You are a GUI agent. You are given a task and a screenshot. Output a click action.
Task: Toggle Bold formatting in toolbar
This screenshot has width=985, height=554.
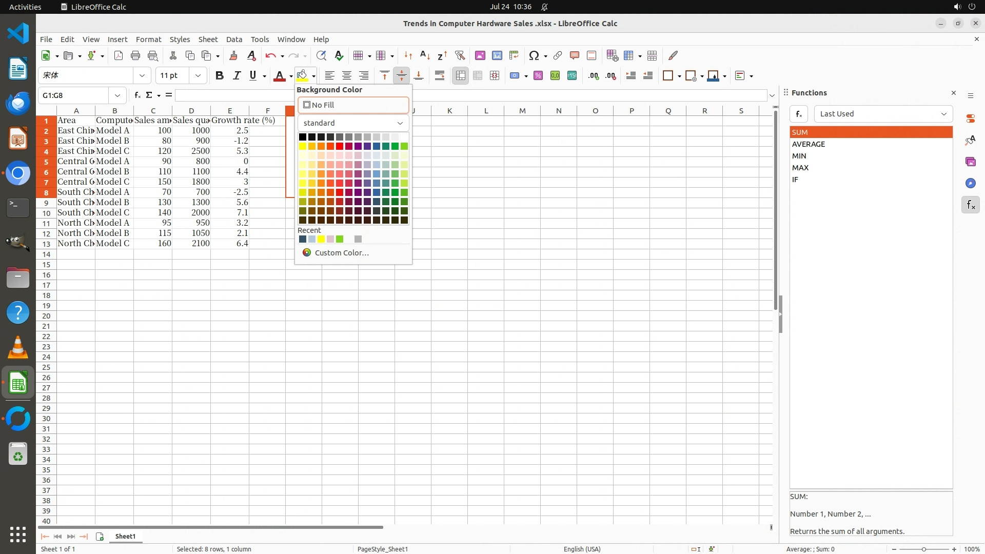tap(220, 76)
